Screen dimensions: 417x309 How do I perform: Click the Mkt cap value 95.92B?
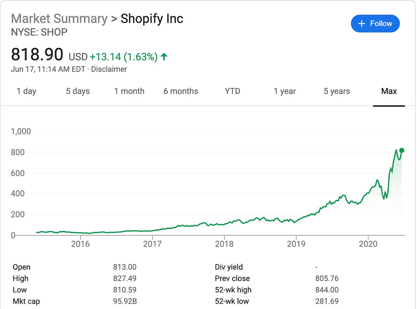click(125, 301)
